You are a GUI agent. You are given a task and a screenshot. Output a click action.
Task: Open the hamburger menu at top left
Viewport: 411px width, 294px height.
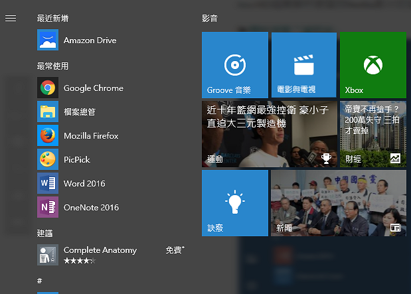[11, 18]
